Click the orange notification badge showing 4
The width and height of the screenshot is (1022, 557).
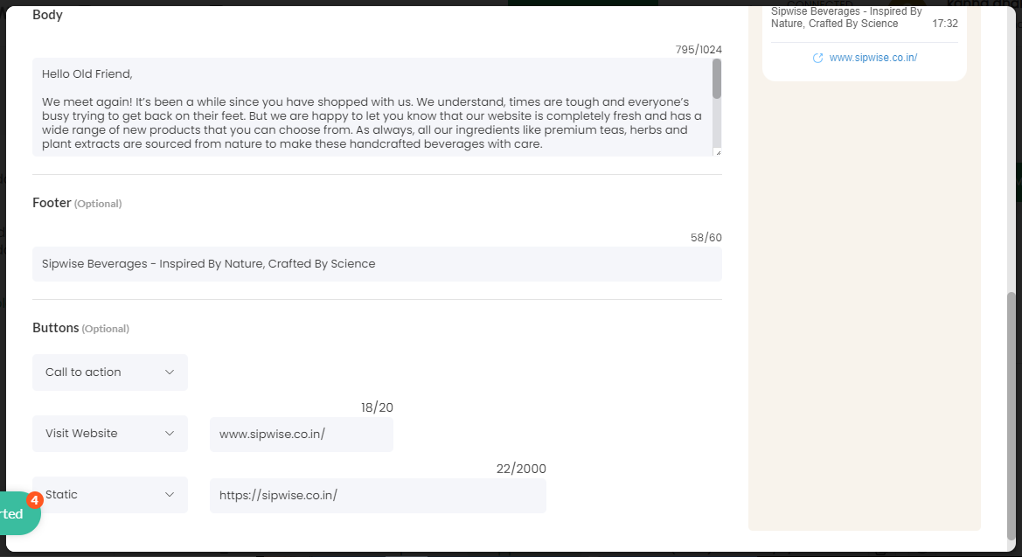pos(34,500)
